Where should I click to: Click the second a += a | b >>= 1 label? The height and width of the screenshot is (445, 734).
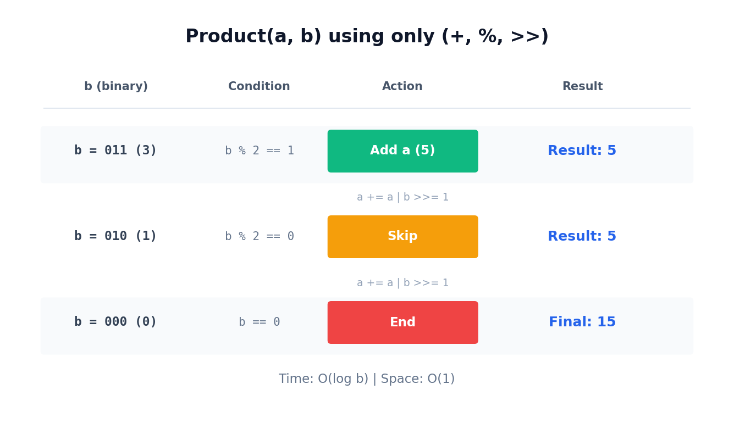(402, 283)
